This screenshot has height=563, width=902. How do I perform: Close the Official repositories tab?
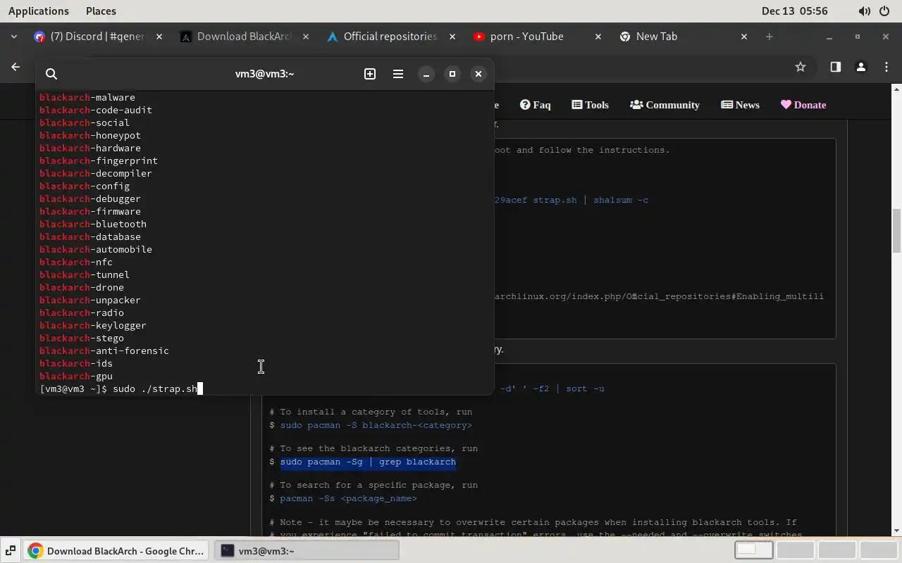pos(452,37)
